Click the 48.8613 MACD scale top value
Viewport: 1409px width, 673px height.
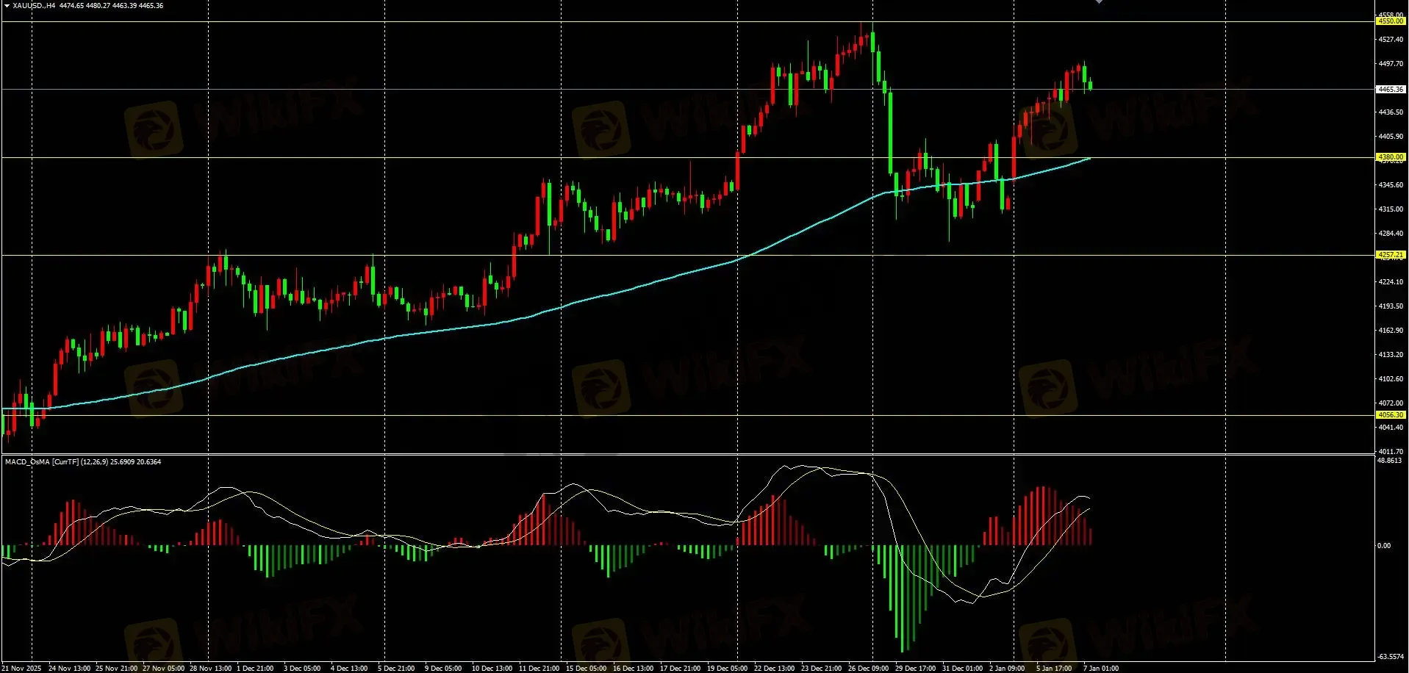(1389, 461)
